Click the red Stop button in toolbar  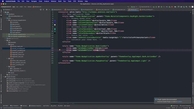click(172, 7)
